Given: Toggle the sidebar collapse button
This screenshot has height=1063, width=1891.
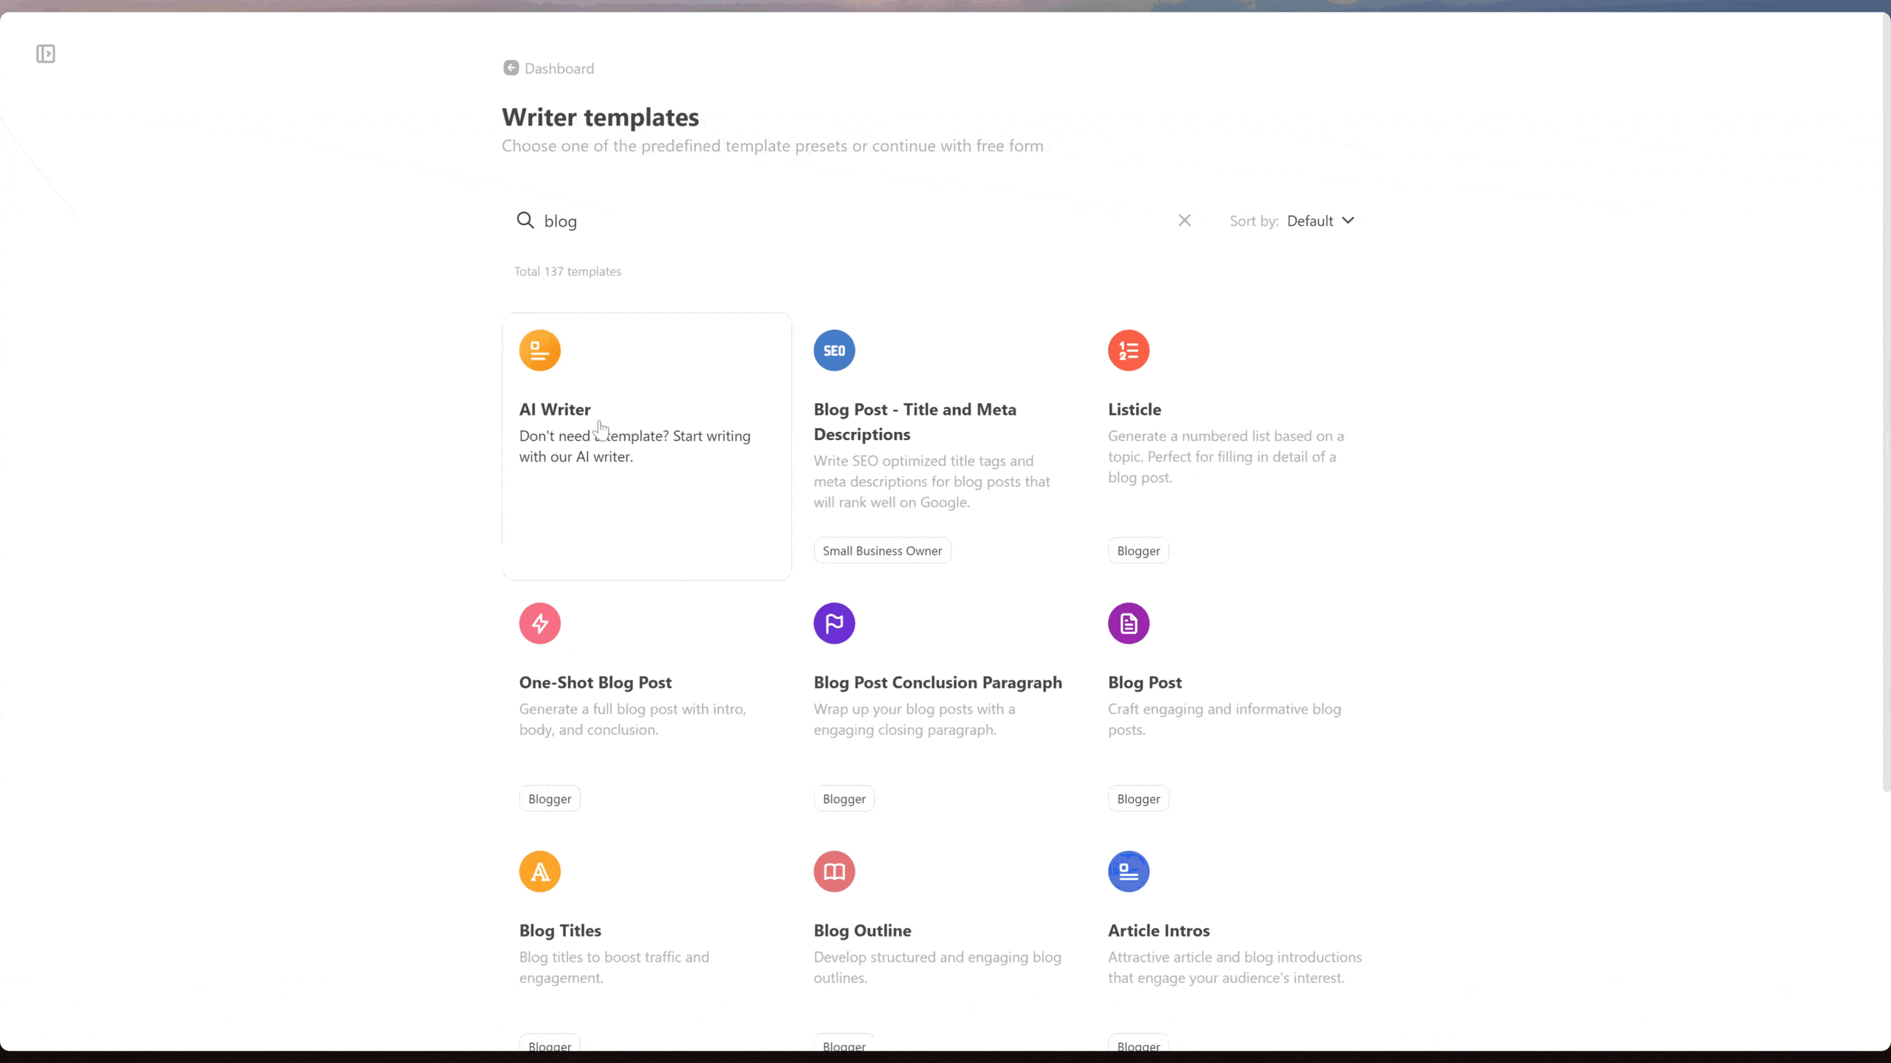Looking at the screenshot, I should pyautogui.click(x=46, y=53).
